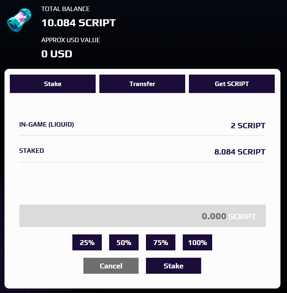Choose the 75% amount preset
The image size is (287, 293).
click(x=161, y=242)
